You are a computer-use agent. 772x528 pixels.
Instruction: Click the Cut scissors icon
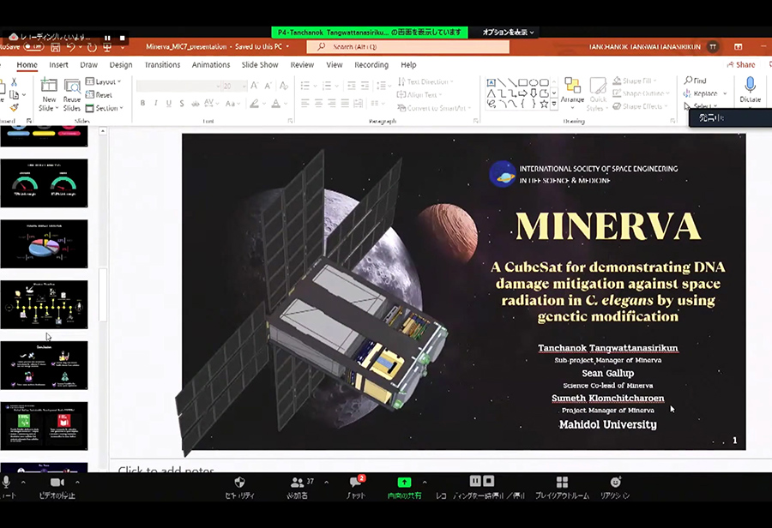[x=14, y=81]
